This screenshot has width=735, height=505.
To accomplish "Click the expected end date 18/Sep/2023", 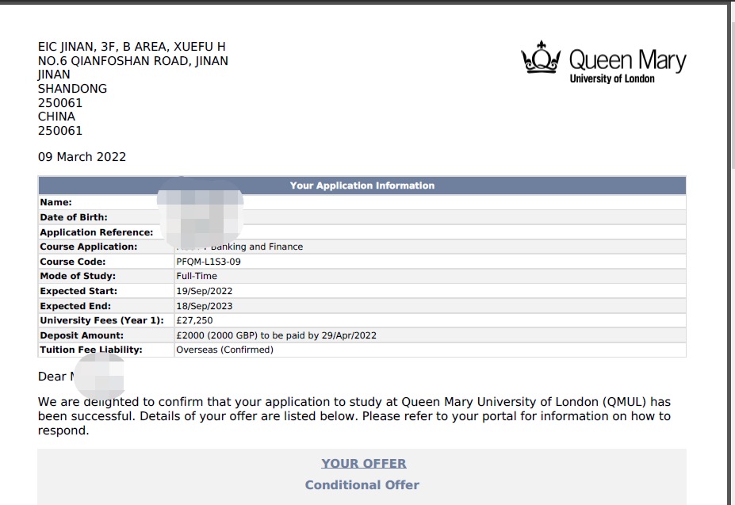I will 204,306.
